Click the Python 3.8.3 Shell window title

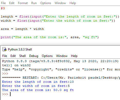pyautogui.click(x=20, y=49)
